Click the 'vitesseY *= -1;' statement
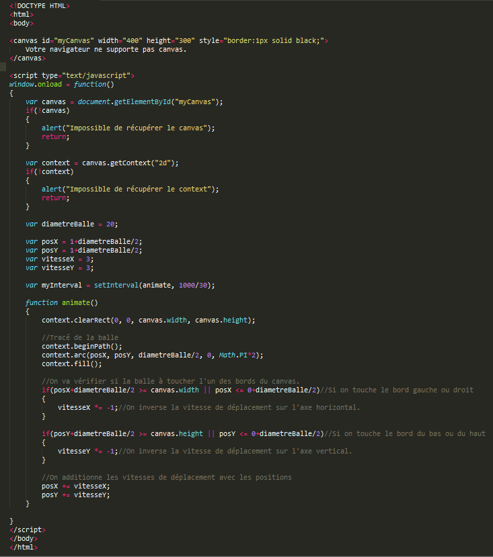The height and width of the screenshot is (557, 493). [x=88, y=451]
